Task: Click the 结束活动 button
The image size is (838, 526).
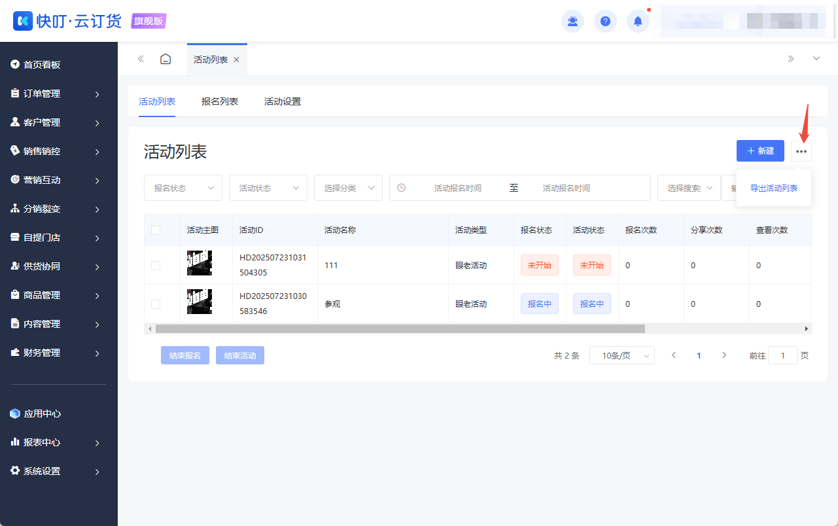Action: [240, 355]
